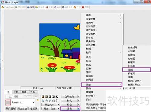Image resolution: width=151 pixels, height=112 pixels.
Task: Choose 印象派 from submenu
Action: 131,55
